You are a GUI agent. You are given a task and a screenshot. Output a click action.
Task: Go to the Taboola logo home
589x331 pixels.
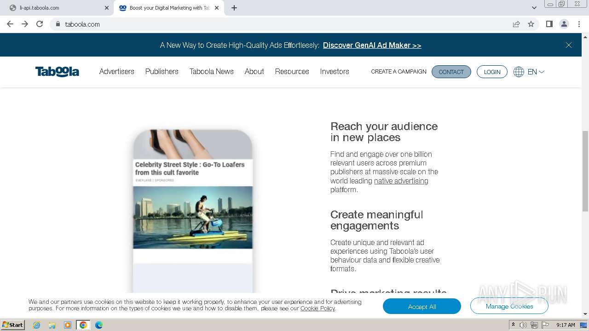(x=57, y=71)
